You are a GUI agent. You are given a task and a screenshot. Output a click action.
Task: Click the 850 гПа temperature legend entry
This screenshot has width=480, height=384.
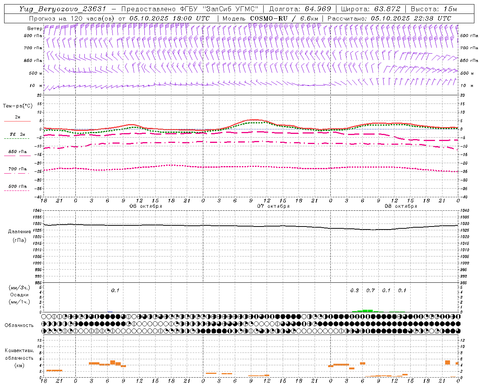point(17,152)
